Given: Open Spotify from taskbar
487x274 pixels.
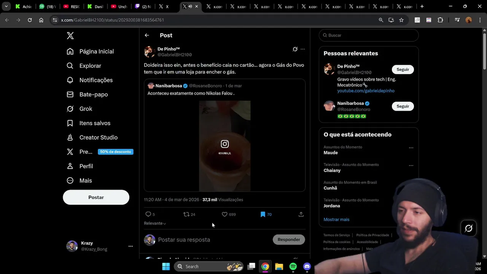Looking at the screenshot, I should (x=293, y=266).
